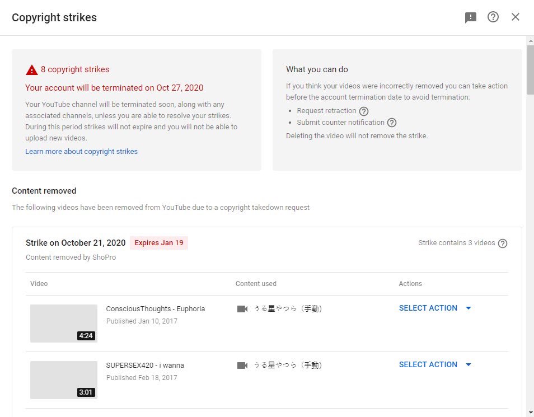534x417 pixels.
Task: Click the 3:01 duration badge
Action: click(86, 392)
